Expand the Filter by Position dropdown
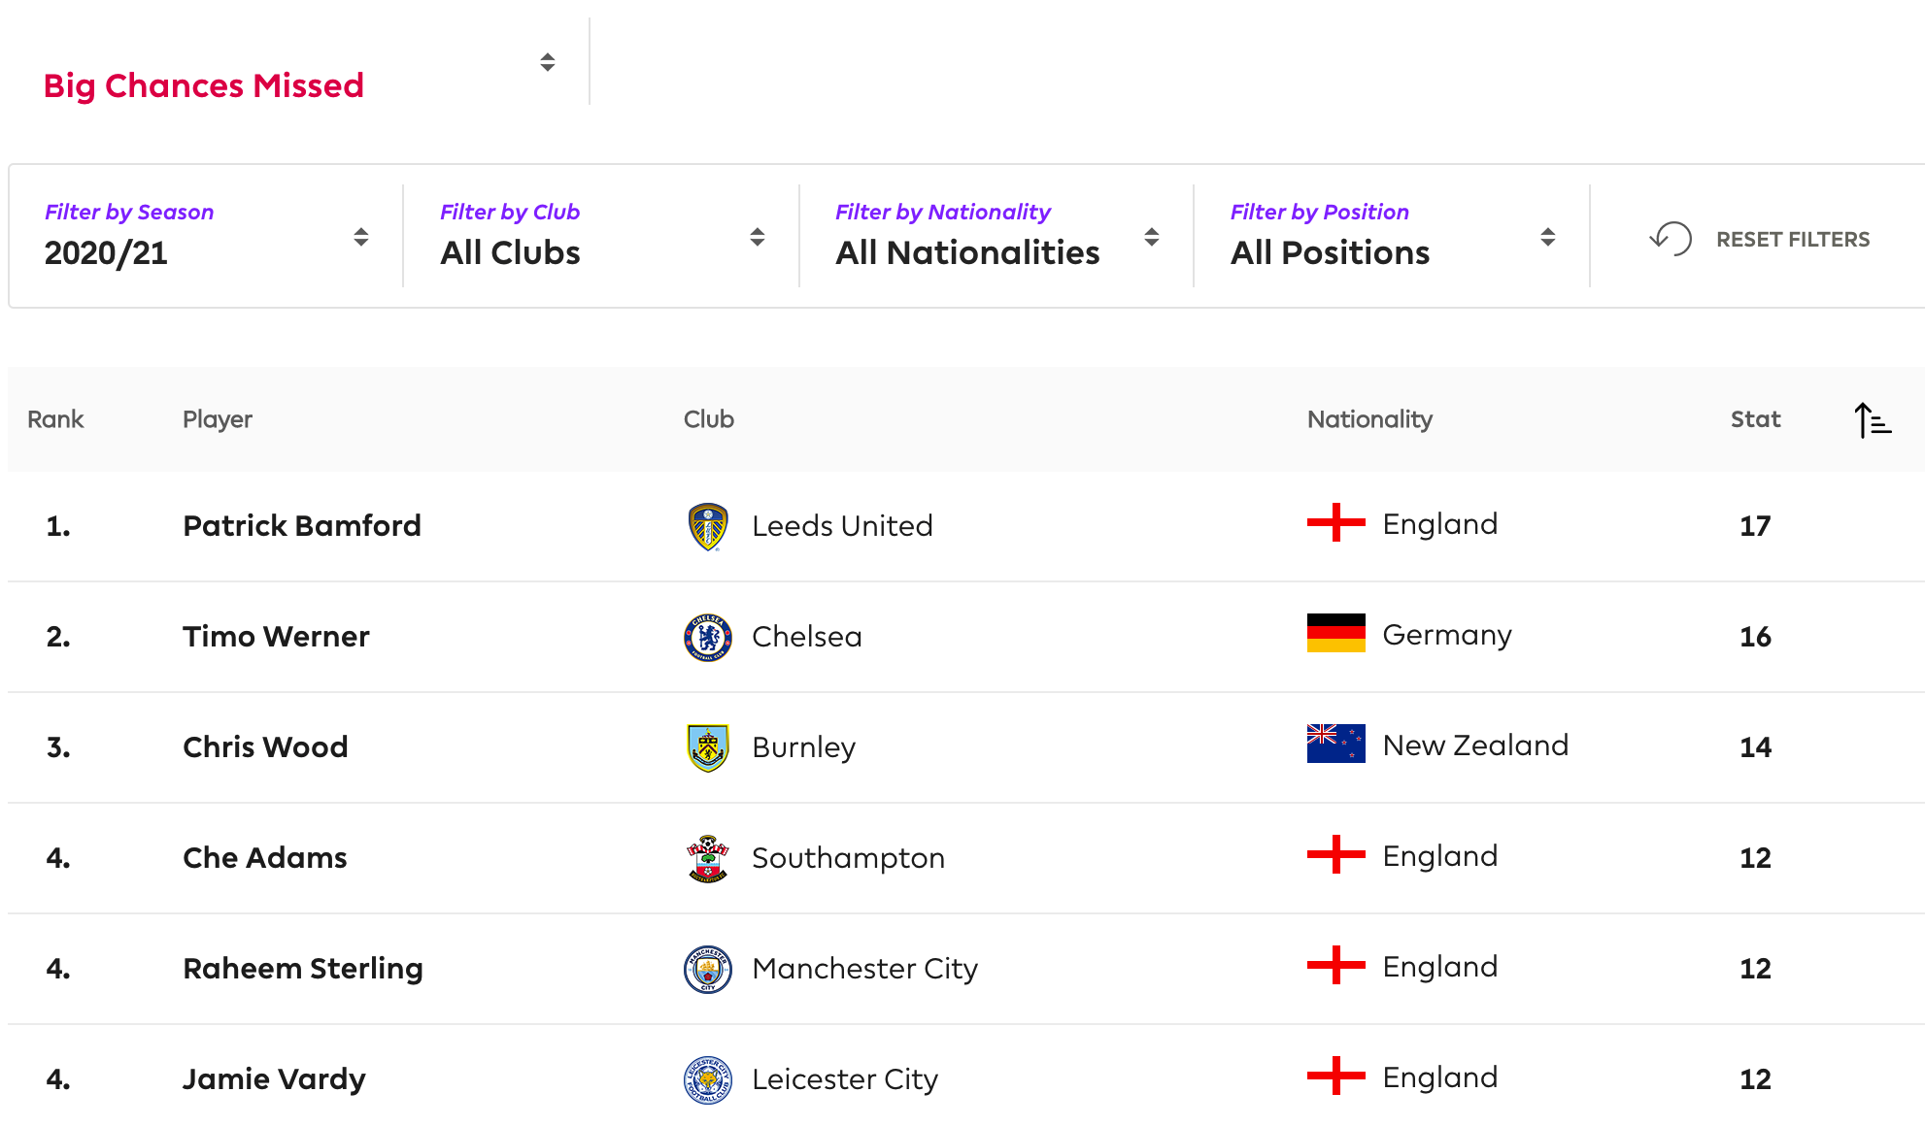Screen dimensions: 1925x1126 coord(1392,236)
